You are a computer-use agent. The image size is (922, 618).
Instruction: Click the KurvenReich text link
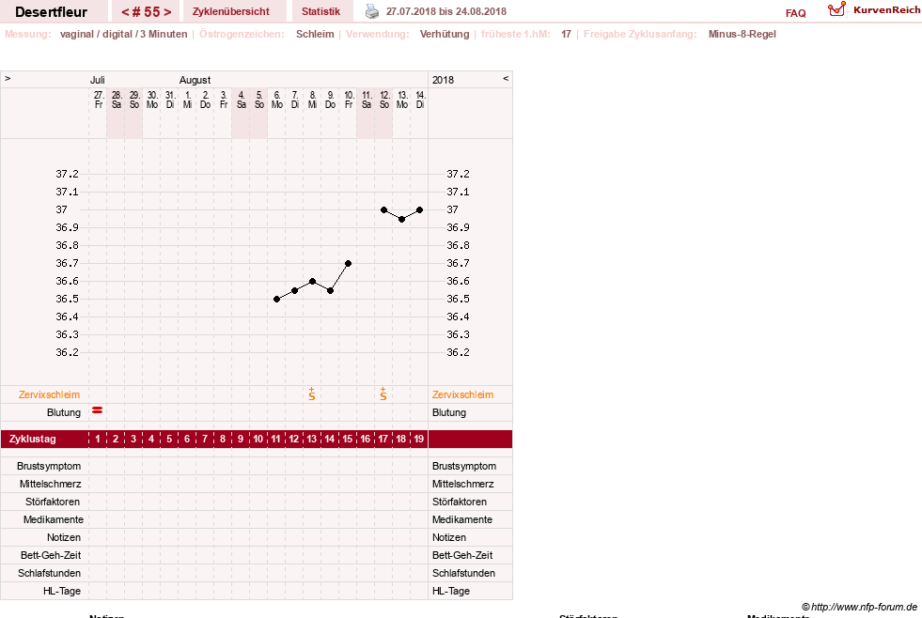(x=886, y=10)
